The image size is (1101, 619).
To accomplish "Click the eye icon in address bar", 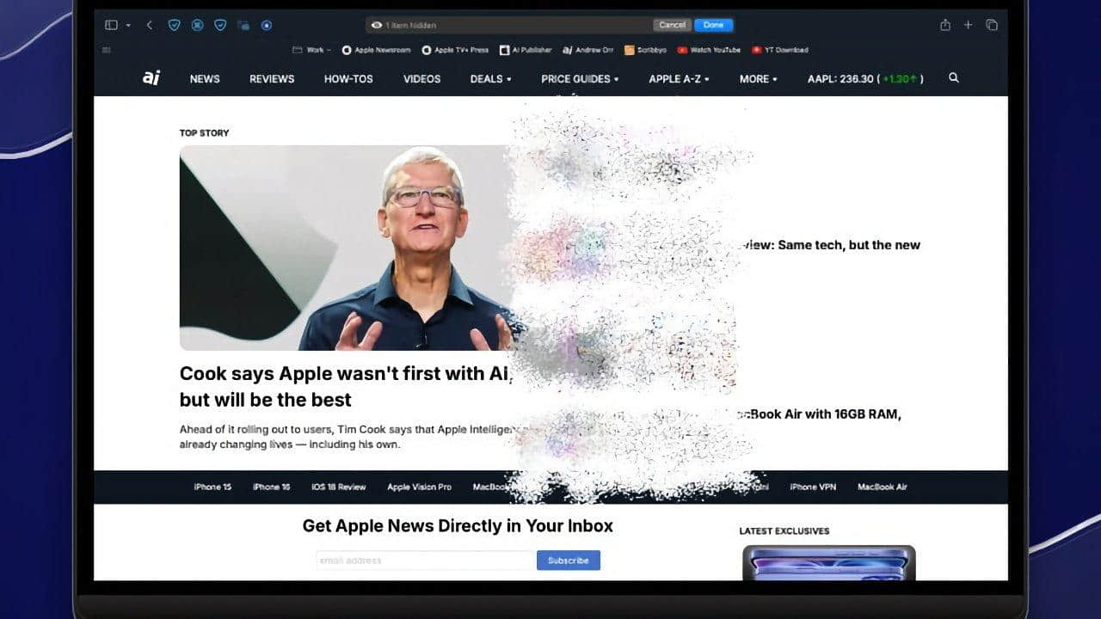I will [376, 25].
